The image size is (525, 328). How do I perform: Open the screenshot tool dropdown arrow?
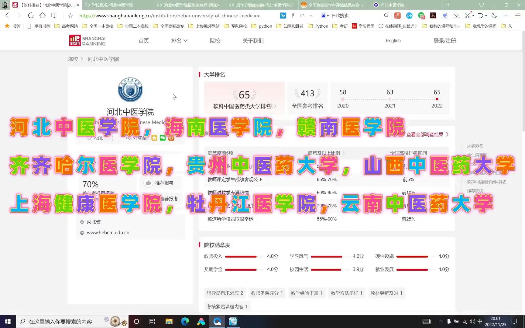[473, 15]
